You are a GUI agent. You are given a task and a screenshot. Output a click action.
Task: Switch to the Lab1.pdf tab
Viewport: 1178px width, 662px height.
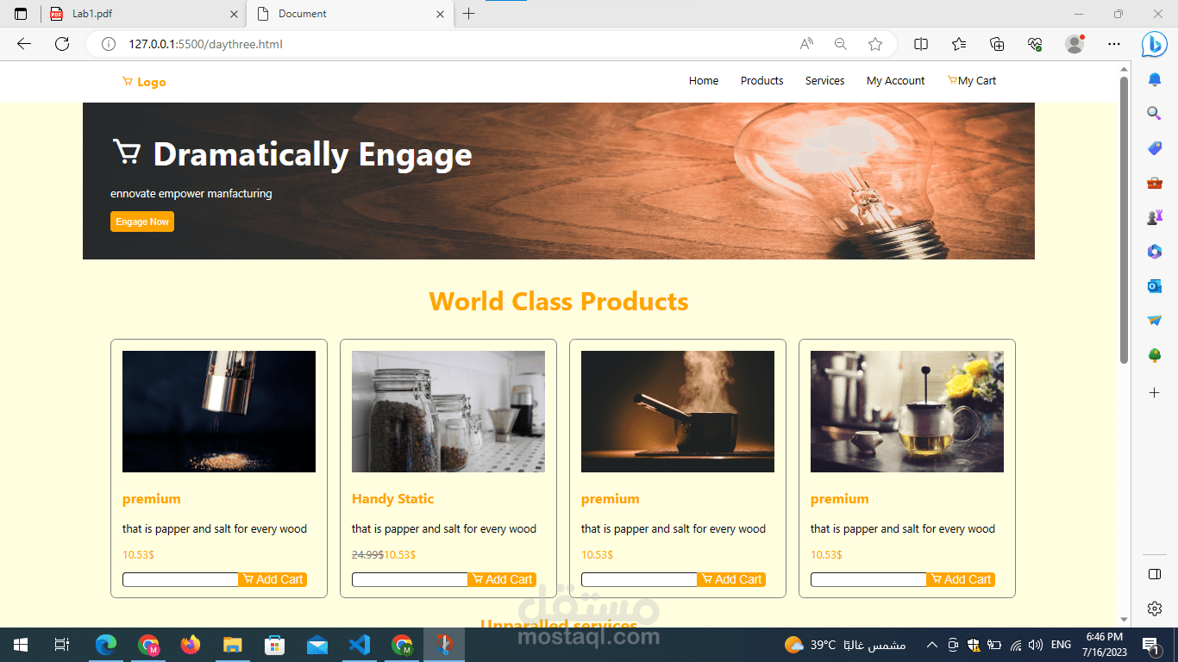pyautogui.click(x=144, y=14)
